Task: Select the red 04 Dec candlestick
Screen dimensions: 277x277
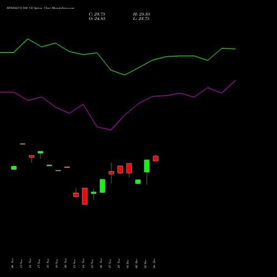Action: coord(156,158)
